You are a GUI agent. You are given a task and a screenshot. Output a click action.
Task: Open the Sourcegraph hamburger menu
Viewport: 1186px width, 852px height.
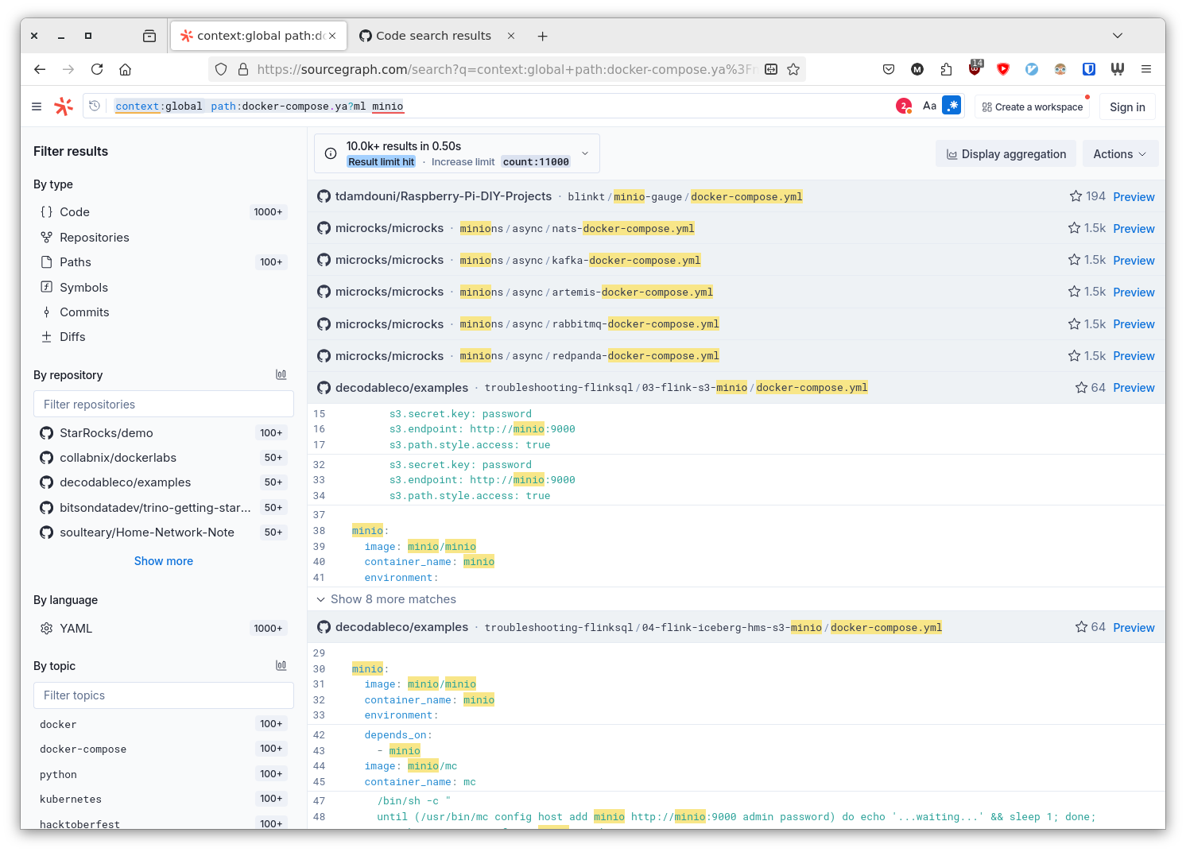pyautogui.click(x=37, y=106)
